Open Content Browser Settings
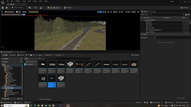Viewport: 191px width, 107px height. click(135, 55)
